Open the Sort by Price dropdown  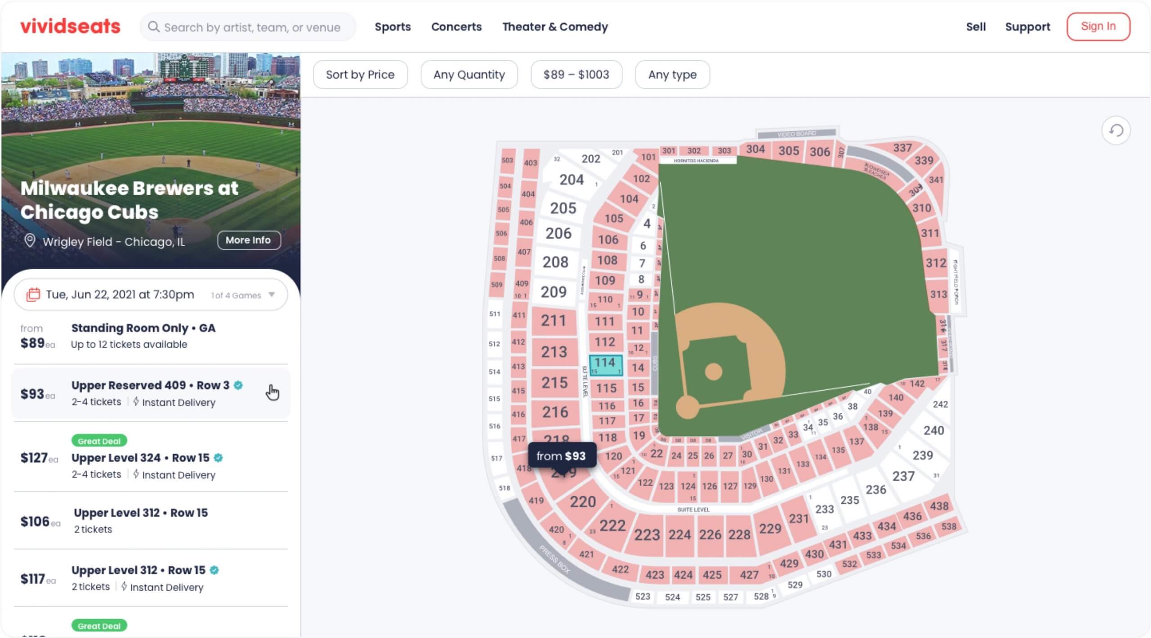point(361,74)
